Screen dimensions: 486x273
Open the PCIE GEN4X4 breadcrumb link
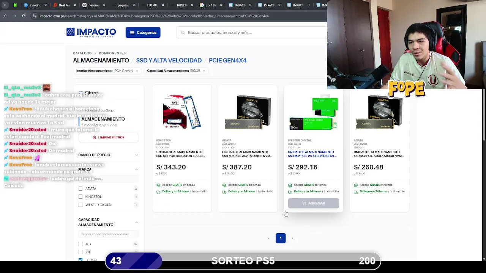pos(227,60)
